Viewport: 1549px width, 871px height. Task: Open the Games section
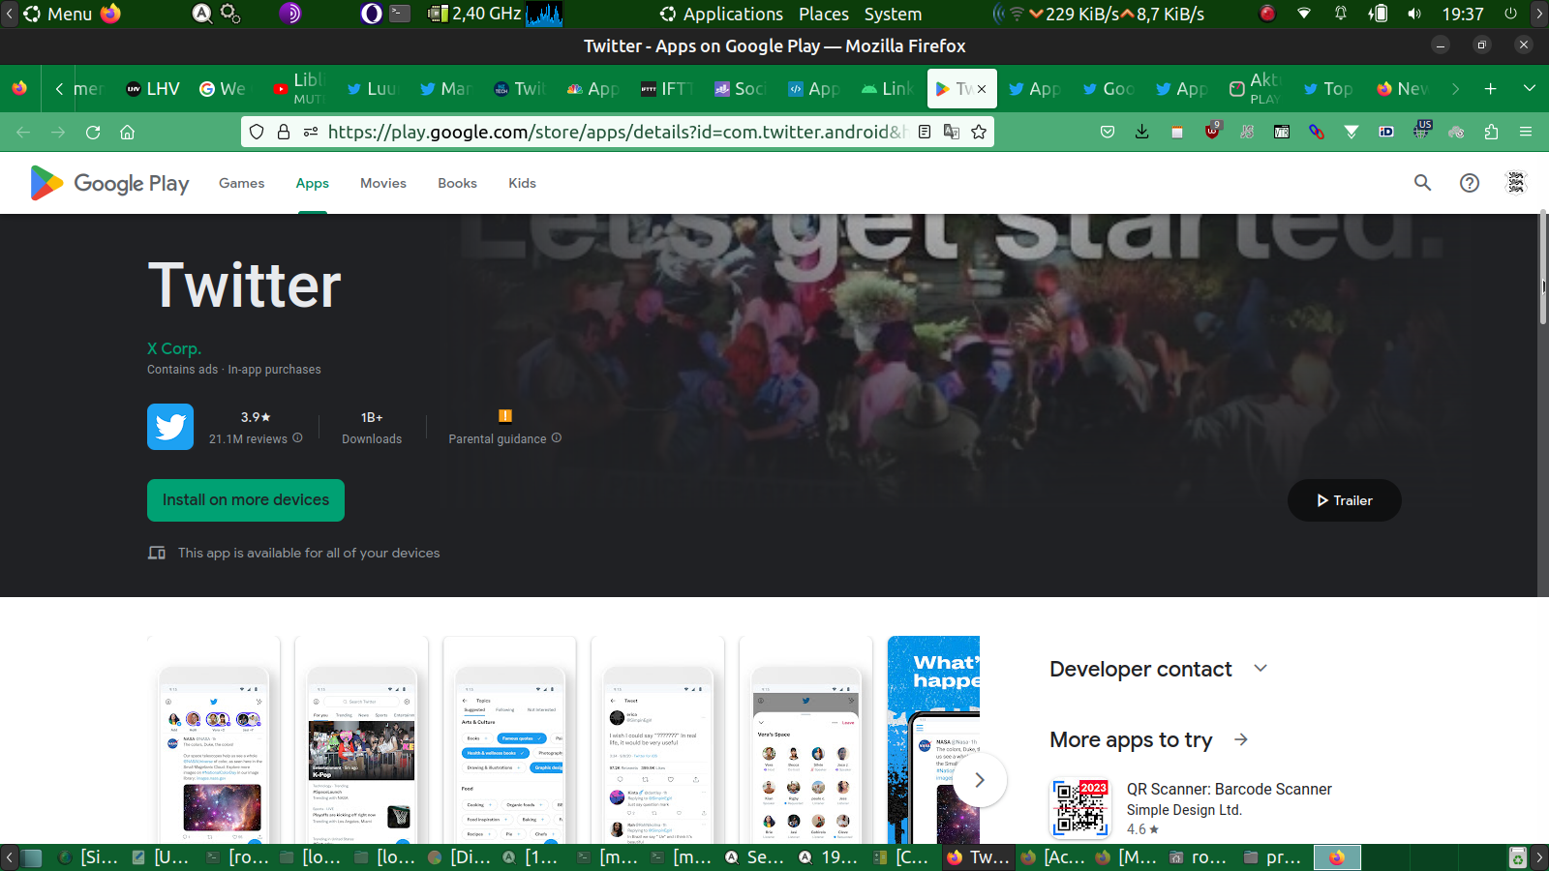point(241,183)
